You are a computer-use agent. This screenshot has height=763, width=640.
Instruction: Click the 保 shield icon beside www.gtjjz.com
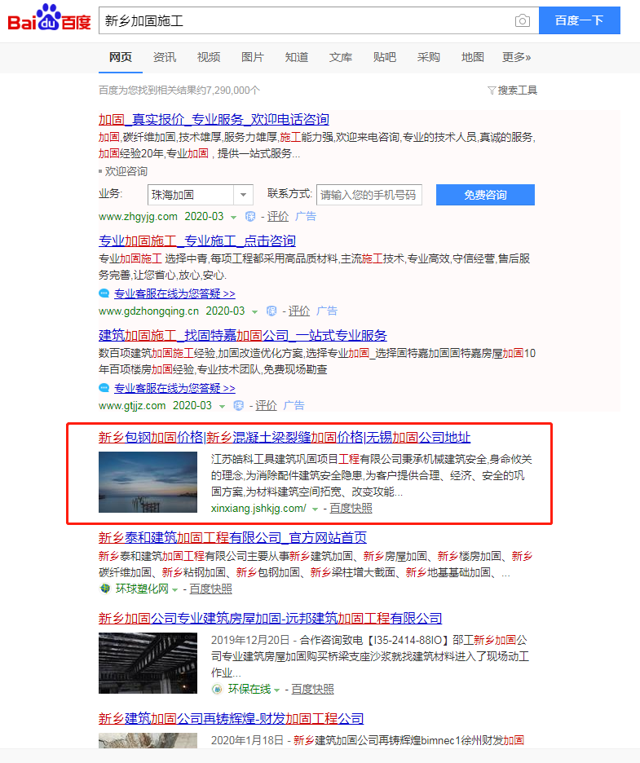point(239,405)
